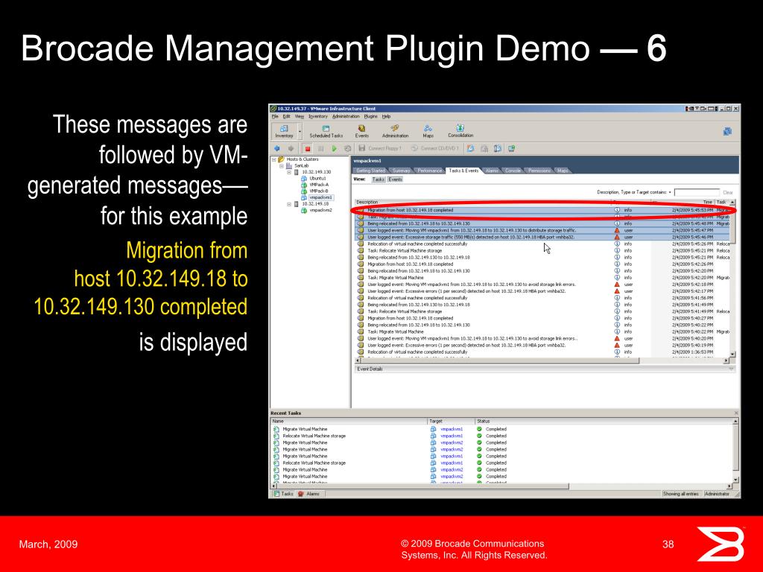Sort events by Description column header
This screenshot has height=572, width=763.
click(482, 202)
